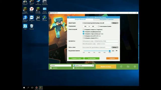Switch to the Minecraft launch tab
The image size is (161, 90).
(x=80, y=19)
